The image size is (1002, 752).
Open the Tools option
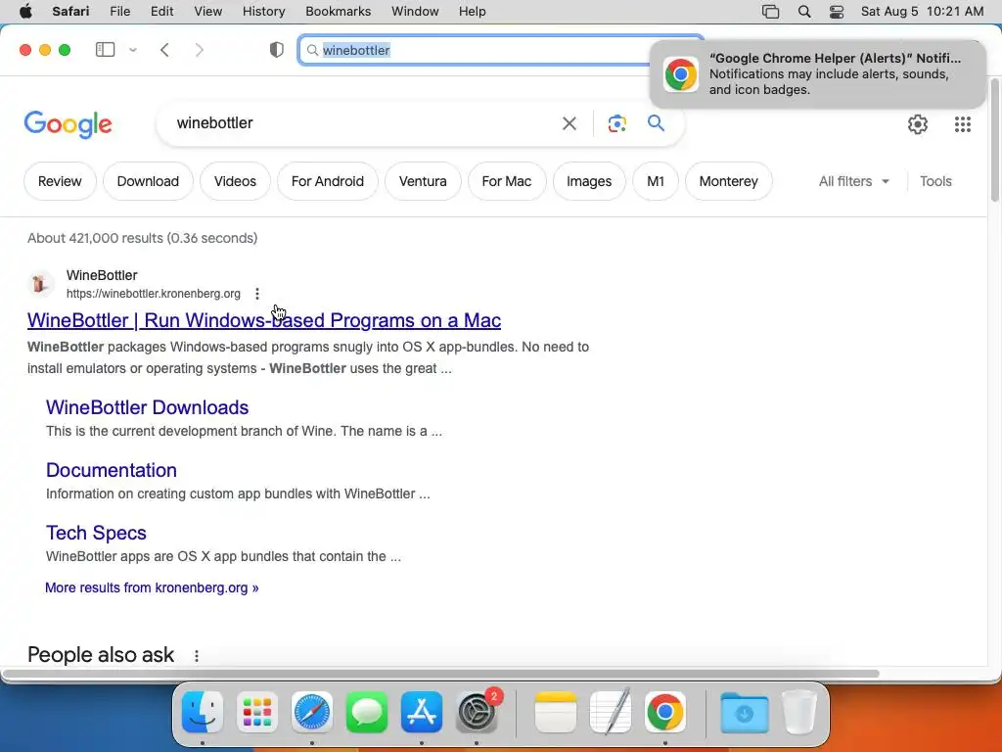935,181
